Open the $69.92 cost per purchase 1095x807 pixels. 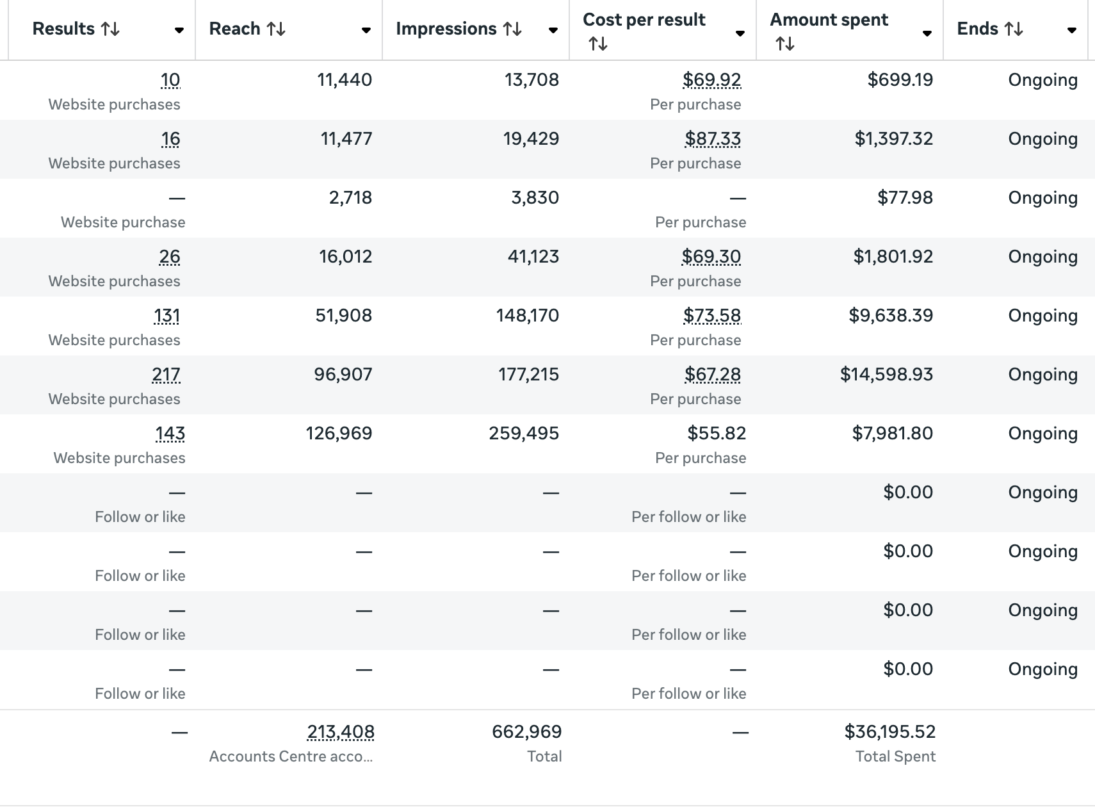tap(711, 79)
